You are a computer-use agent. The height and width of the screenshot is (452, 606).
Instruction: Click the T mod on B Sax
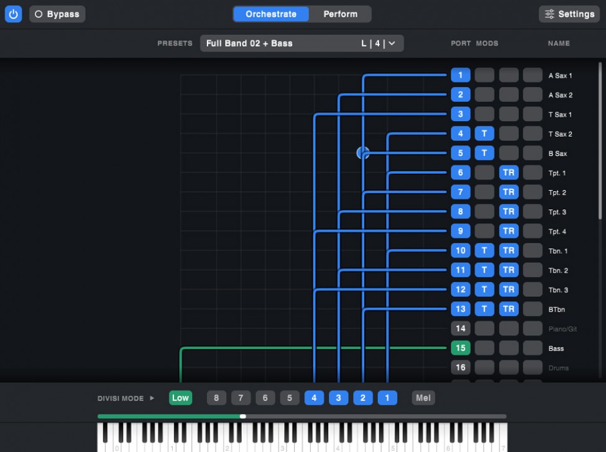click(484, 153)
